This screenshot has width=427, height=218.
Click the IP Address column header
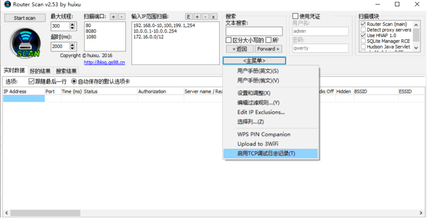pyautogui.click(x=23, y=92)
